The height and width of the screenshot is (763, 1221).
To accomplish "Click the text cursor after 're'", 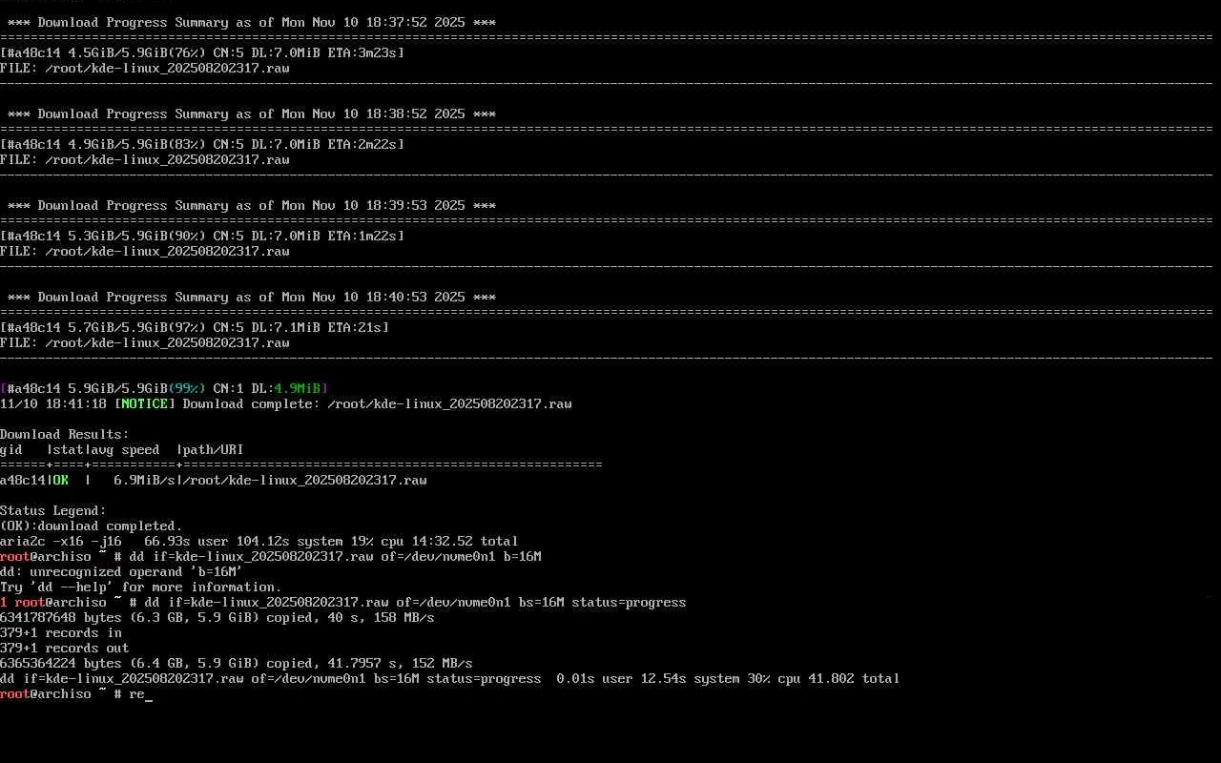I will [x=149, y=694].
